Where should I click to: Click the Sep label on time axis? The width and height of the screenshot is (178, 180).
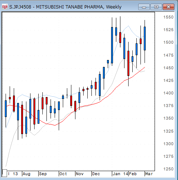pos(43,174)
